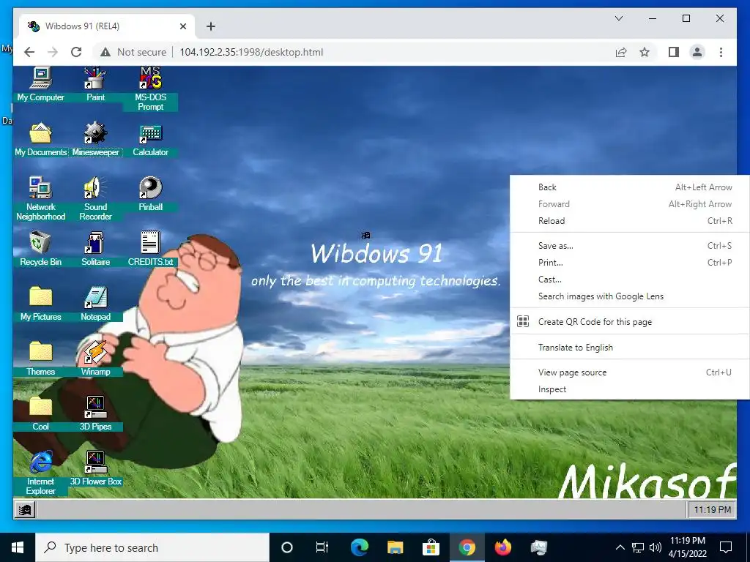Open Chrome's three-dot menu
This screenshot has height=562, width=750.
721,52
